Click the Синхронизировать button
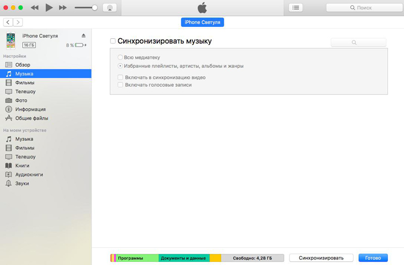The image size is (404, 265). 321,258
